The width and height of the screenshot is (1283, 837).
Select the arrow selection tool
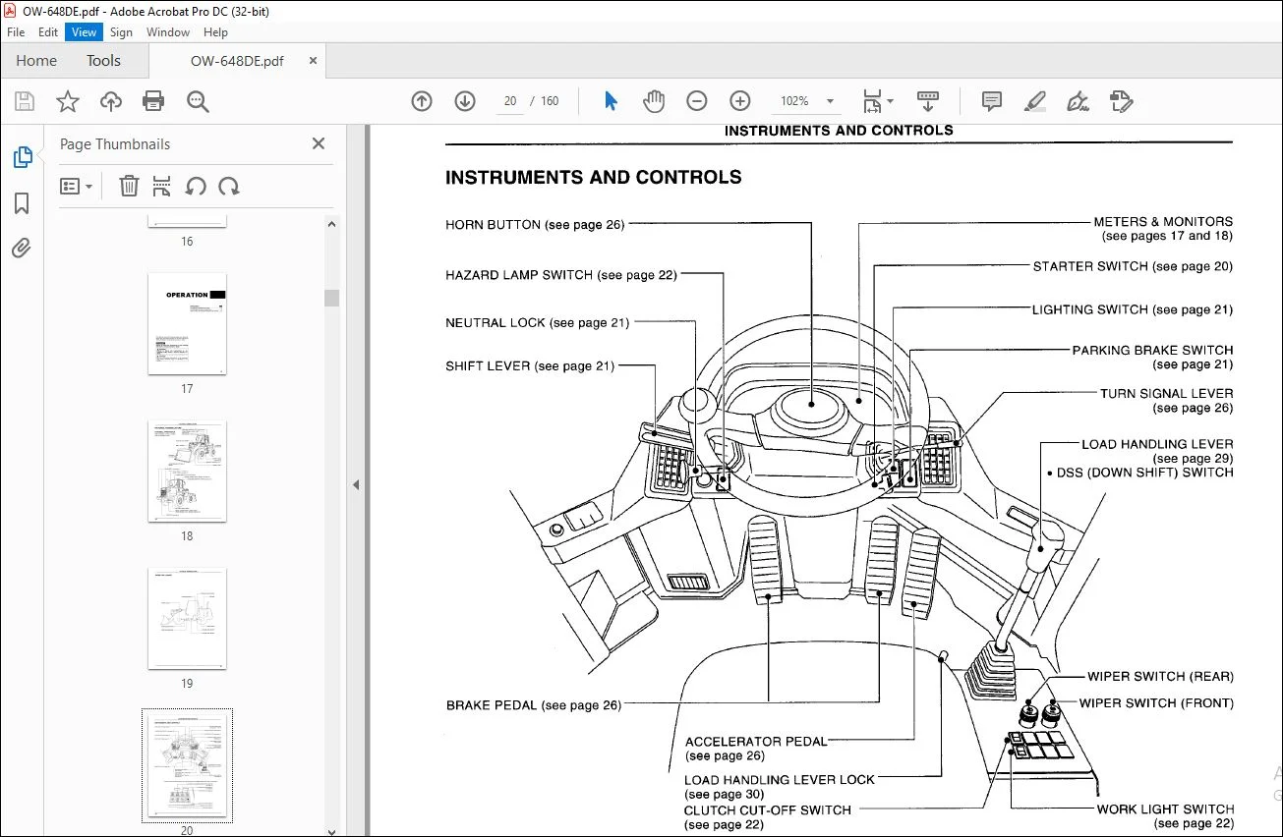(611, 101)
